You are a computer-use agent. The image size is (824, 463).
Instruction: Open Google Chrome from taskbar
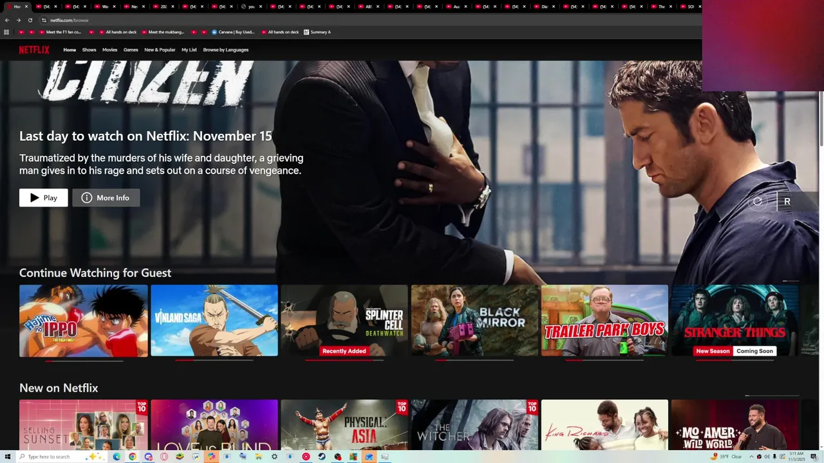pos(132,457)
